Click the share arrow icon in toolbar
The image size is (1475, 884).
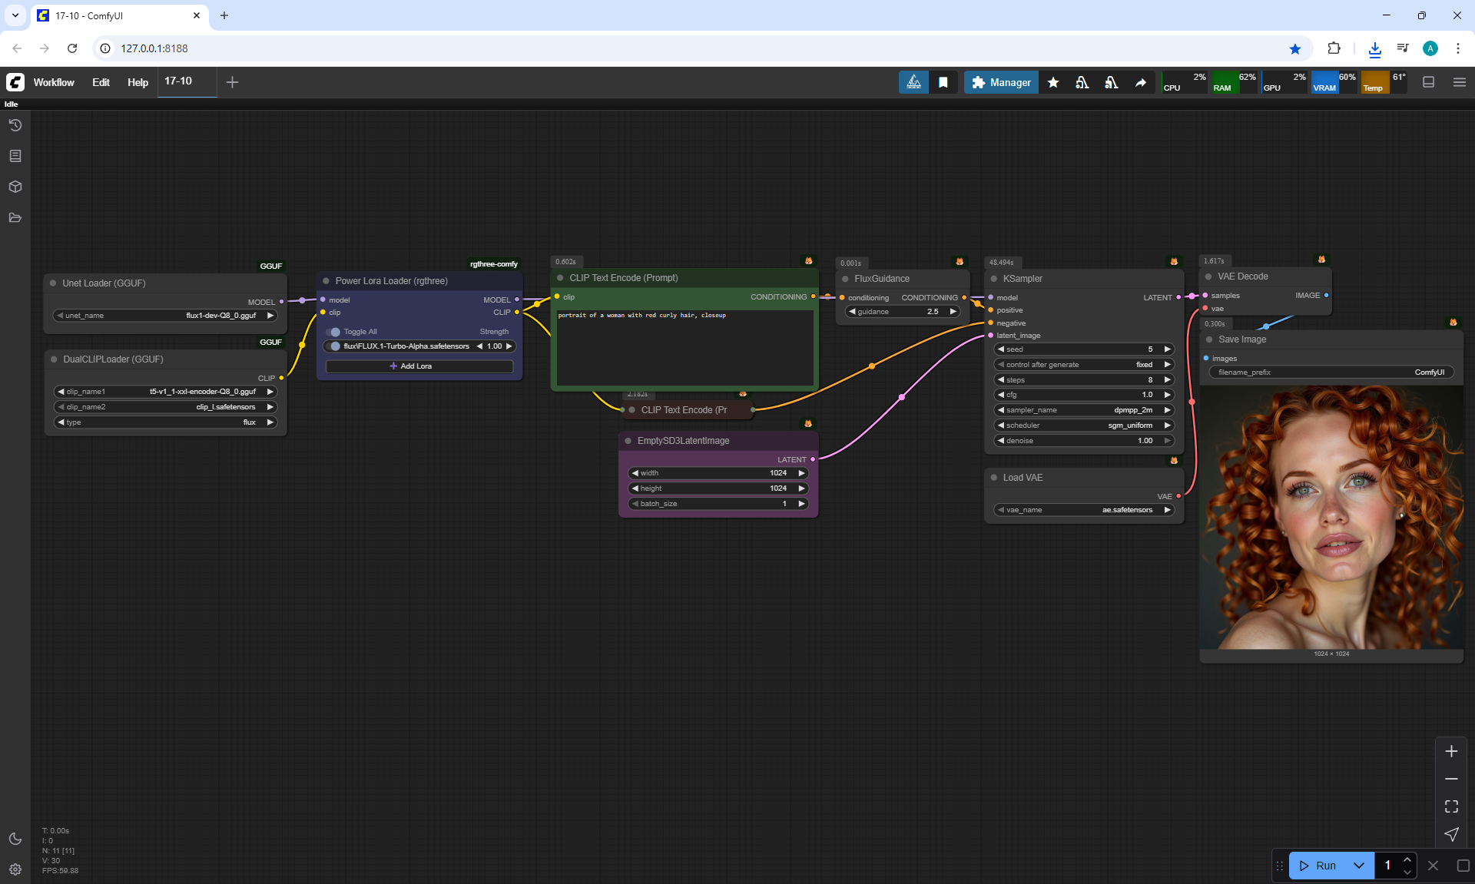coord(1141,82)
